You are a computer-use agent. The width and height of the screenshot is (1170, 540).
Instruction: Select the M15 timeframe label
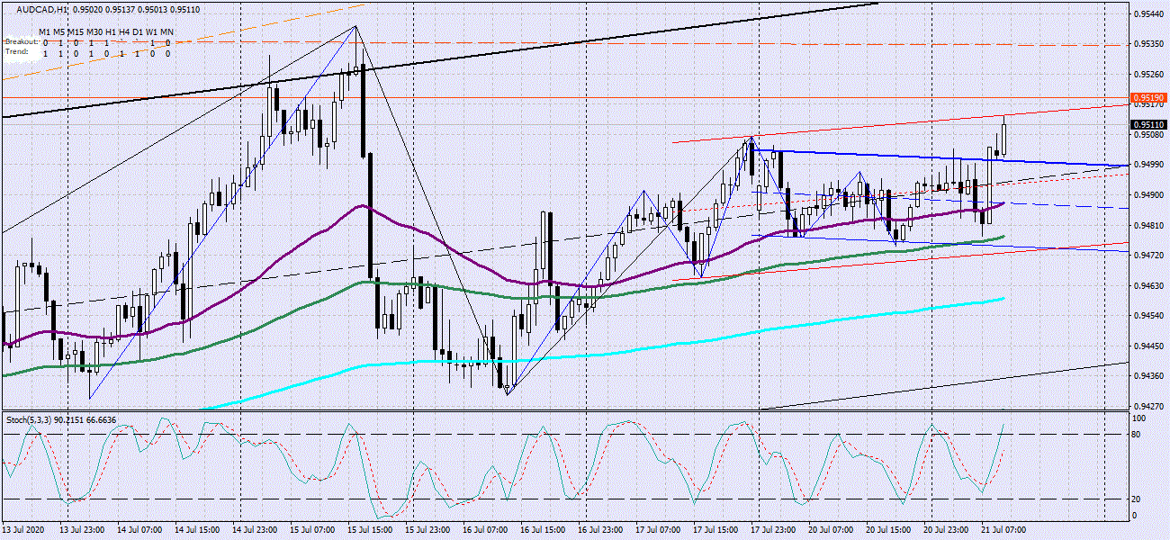click(76, 32)
